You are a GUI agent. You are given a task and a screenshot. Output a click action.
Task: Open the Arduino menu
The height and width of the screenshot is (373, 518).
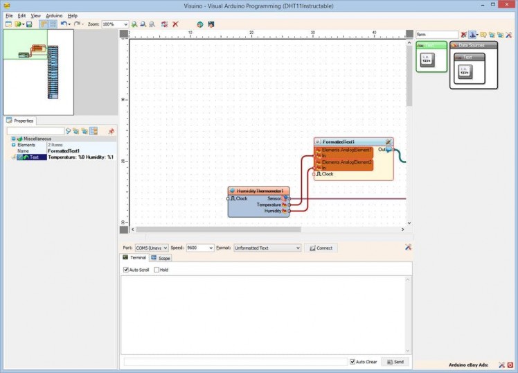coord(54,15)
